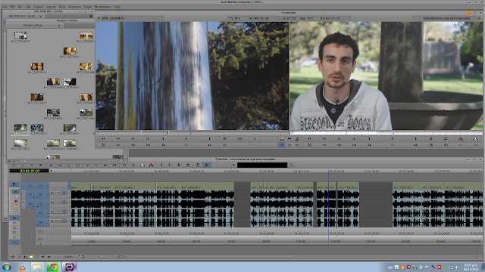The image size is (485, 272).
Task: Click the red Overwrite button between monitors
Action: click(297, 139)
